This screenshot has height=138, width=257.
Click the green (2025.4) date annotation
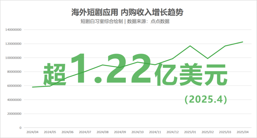click(x=206, y=99)
